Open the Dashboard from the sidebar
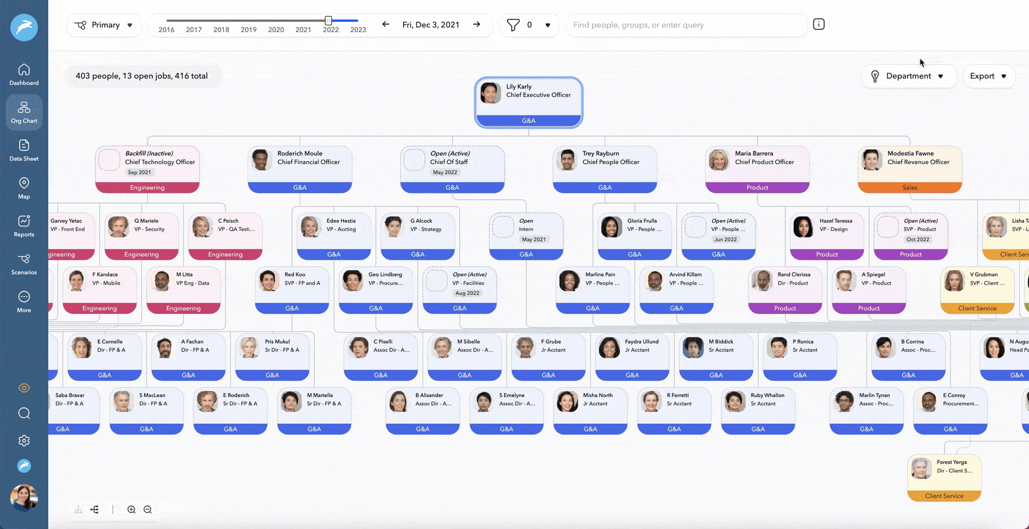The width and height of the screenshot is (1029, 529). (24, 73)
